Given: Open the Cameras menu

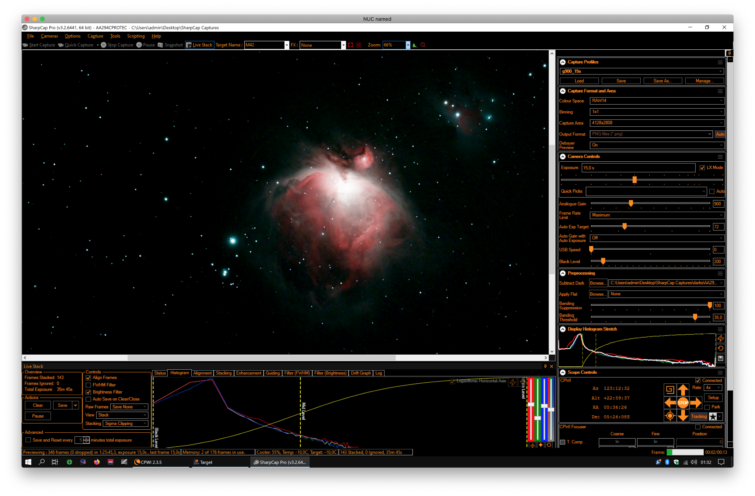Looking at the screenshot, I should click(x=49, y=36).
